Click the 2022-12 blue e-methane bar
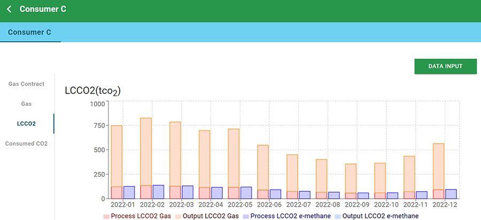 coord(451,194)
